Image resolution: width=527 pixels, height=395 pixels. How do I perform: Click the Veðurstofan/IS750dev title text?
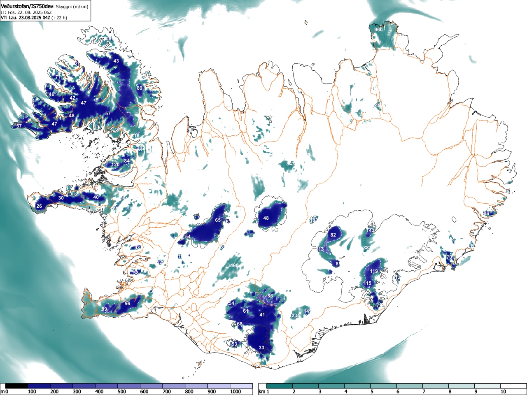point(27,6)
